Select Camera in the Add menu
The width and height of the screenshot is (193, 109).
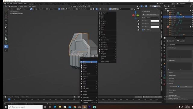(89, 92)
